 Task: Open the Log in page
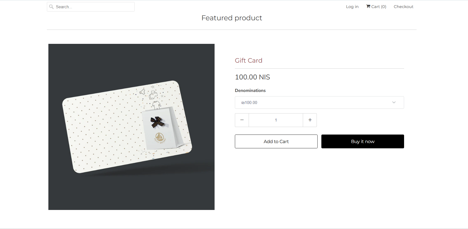point(352,7)
